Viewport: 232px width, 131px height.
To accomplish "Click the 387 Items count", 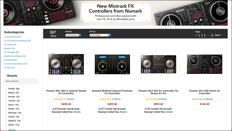I will pos(53,34).
